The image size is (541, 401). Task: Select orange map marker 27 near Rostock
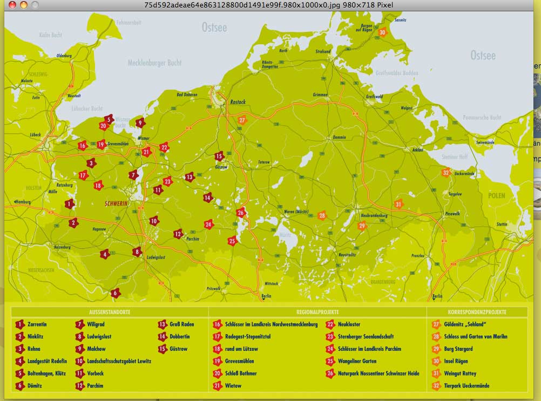pyautogui.click(x=242, y=120)
